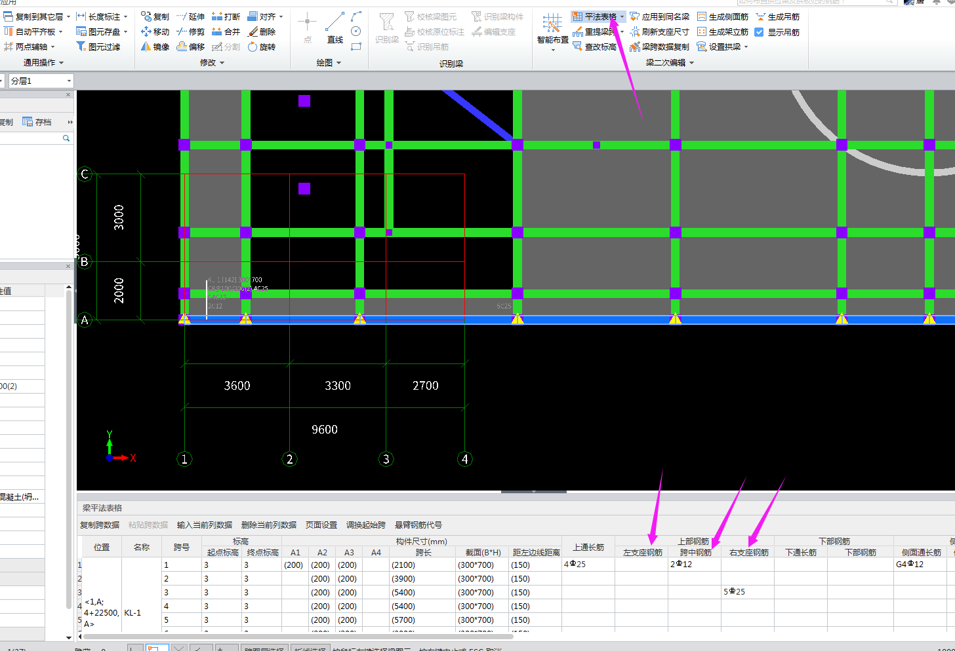
Task: Select the circle drawing tool
Action: click(356, 31)
